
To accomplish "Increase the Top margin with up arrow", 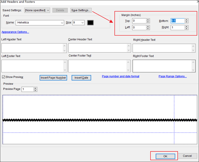I will 148,20.
